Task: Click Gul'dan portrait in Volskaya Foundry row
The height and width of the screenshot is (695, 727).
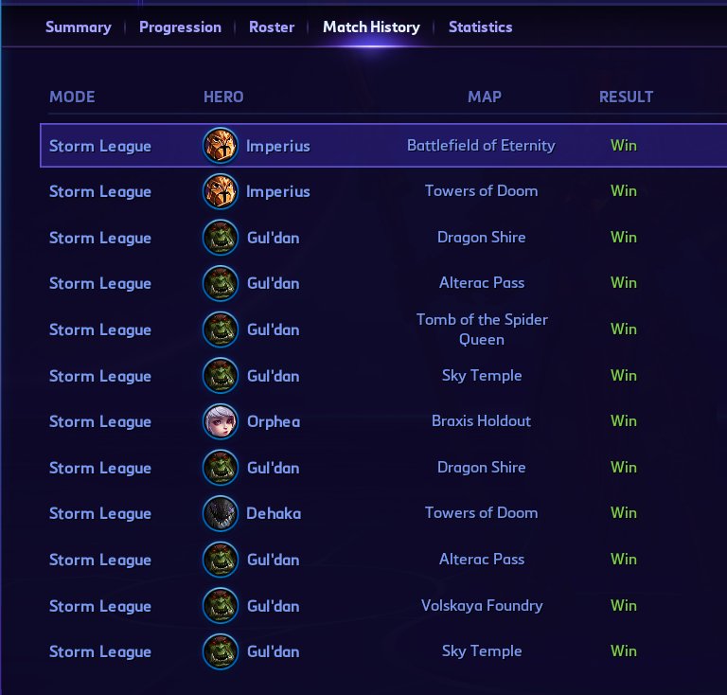Action: tap(221, 606)
